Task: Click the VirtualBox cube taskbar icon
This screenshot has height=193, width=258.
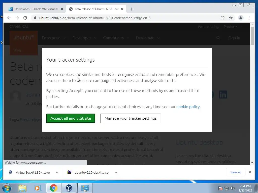Action: 69,188
